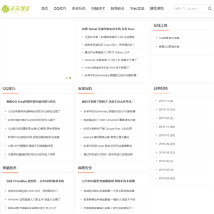Viewport: 214px width, 214px height.
Task: Open the 公共DNS服务 headline article
Action: tap(108, 181)
